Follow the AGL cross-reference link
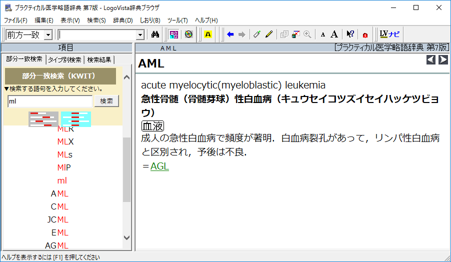Viewport: 451px width, 262px height. 159,166
